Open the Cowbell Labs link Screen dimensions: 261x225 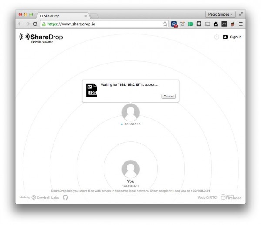[x=45, y=198]
